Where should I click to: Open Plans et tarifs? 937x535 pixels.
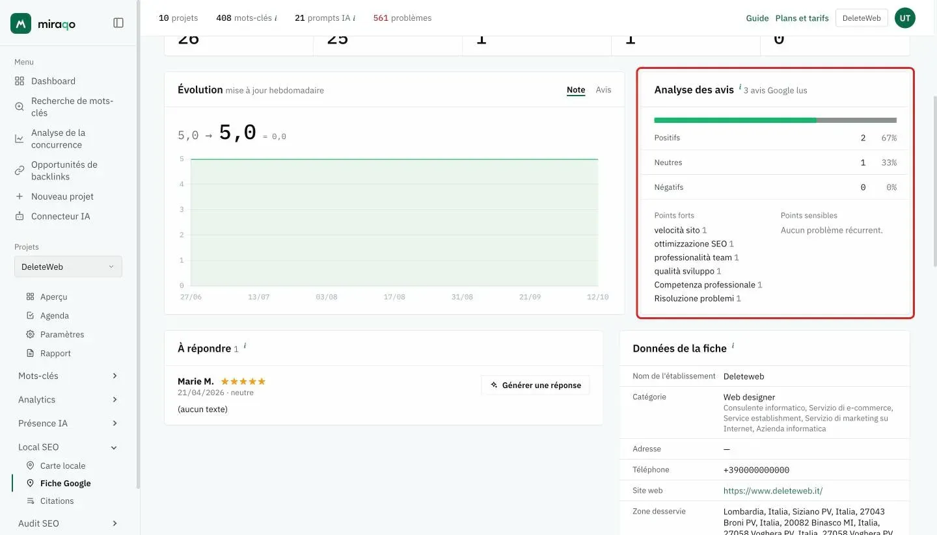(802, 18)
